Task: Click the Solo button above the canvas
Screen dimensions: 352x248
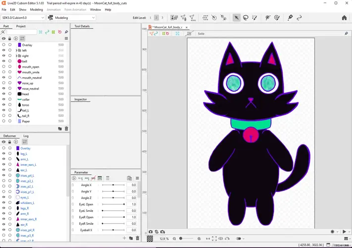Action: click(x=201, y=34)
